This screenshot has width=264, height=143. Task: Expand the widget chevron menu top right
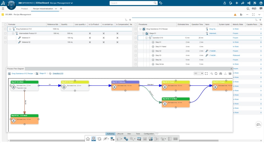click(x=259, y=15)
